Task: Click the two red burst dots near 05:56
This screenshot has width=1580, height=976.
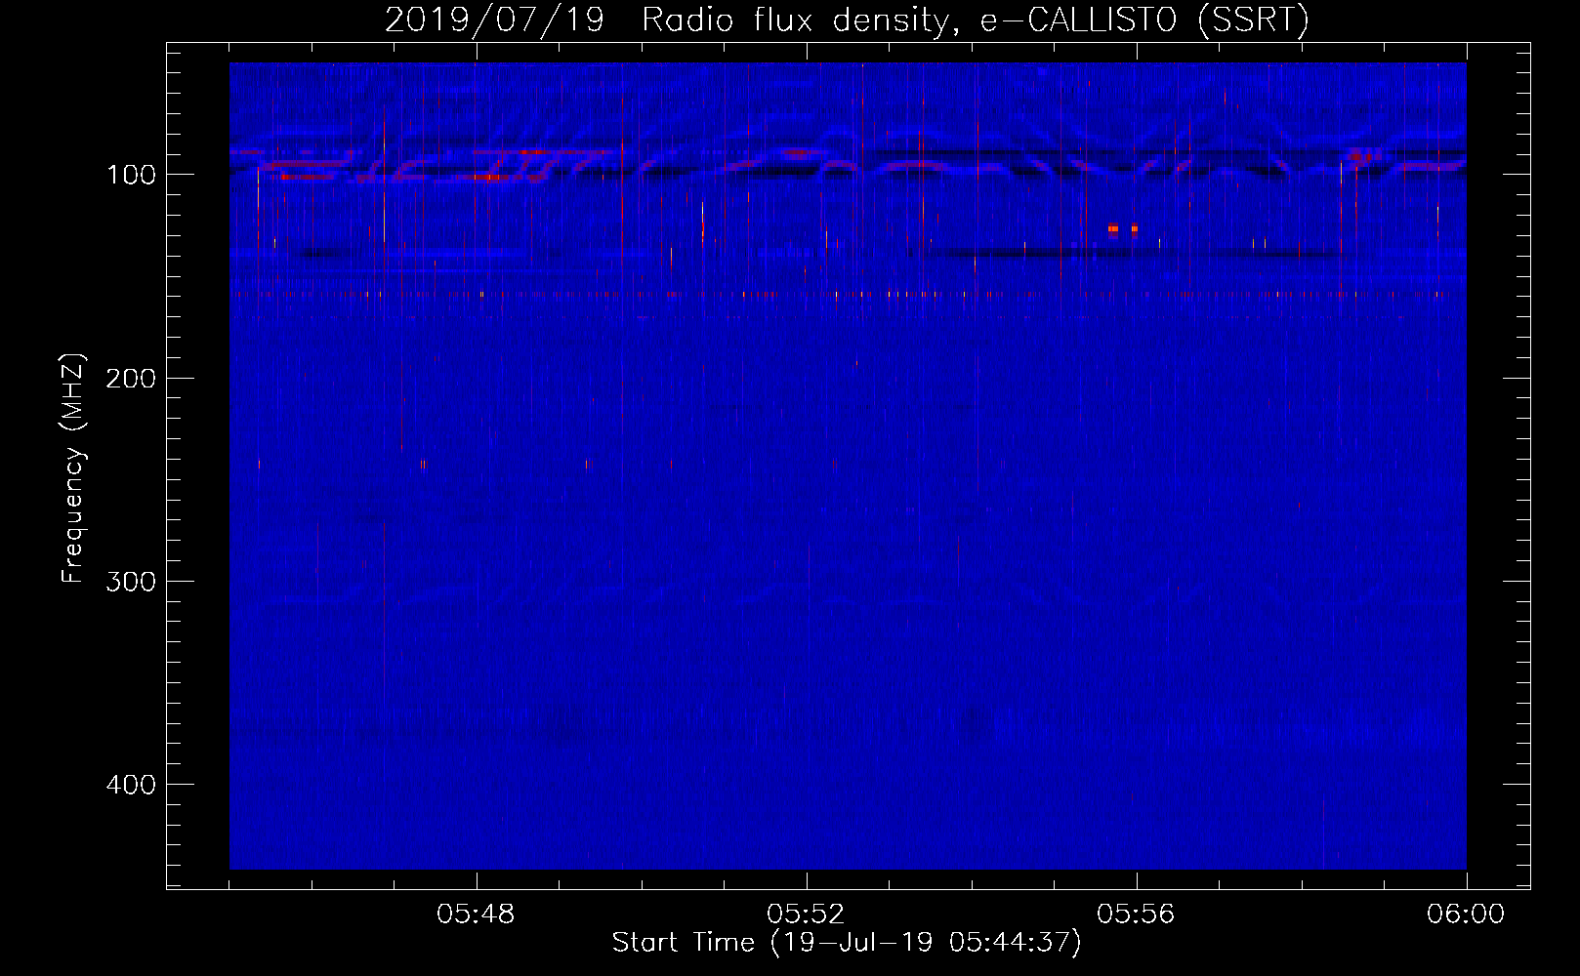Action: (x=1123, y=229)
